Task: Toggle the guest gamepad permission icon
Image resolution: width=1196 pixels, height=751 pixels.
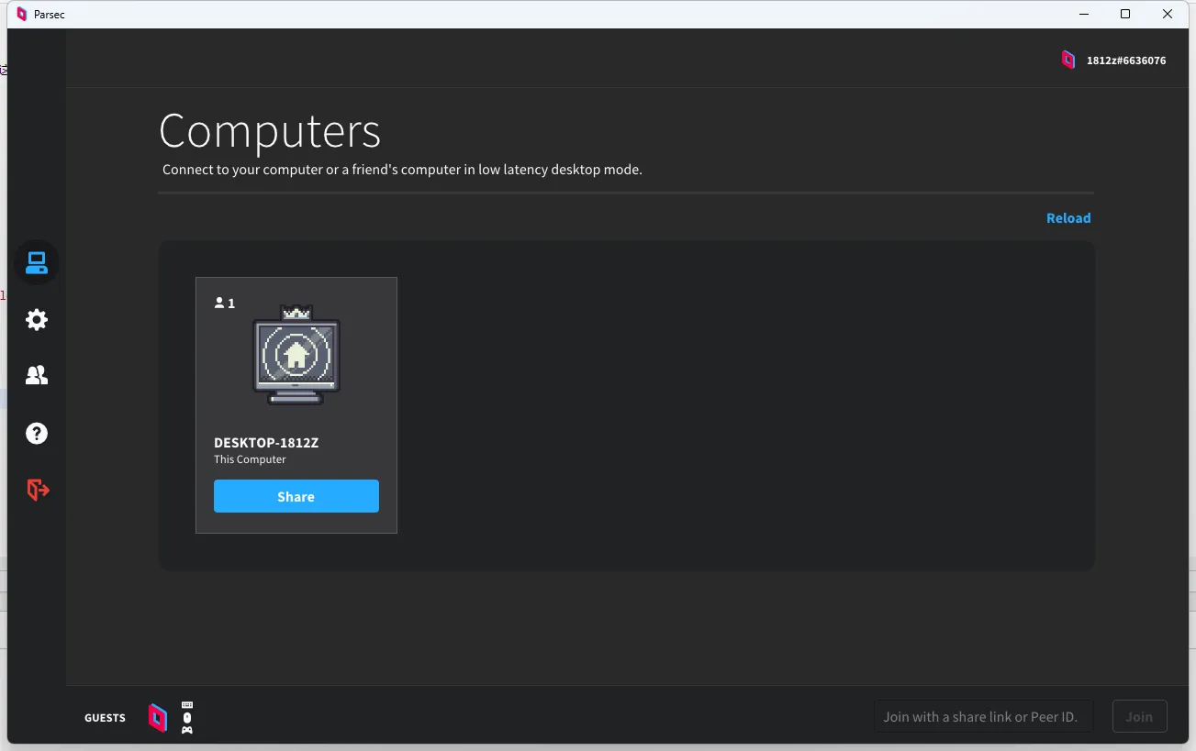Action: pos(187,730)
